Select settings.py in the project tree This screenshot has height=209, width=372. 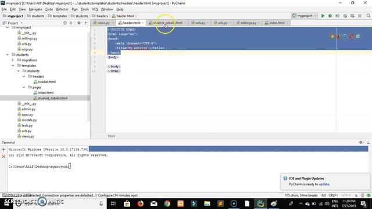point(30,38)
